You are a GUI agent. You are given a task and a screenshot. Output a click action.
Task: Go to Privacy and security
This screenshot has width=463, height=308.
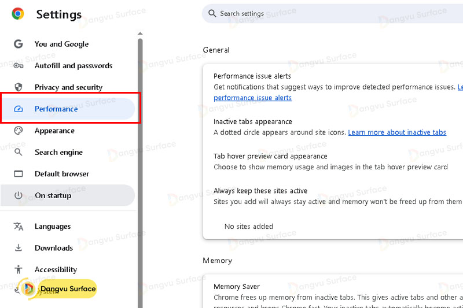pyautogui.click(x=68, y=87)
